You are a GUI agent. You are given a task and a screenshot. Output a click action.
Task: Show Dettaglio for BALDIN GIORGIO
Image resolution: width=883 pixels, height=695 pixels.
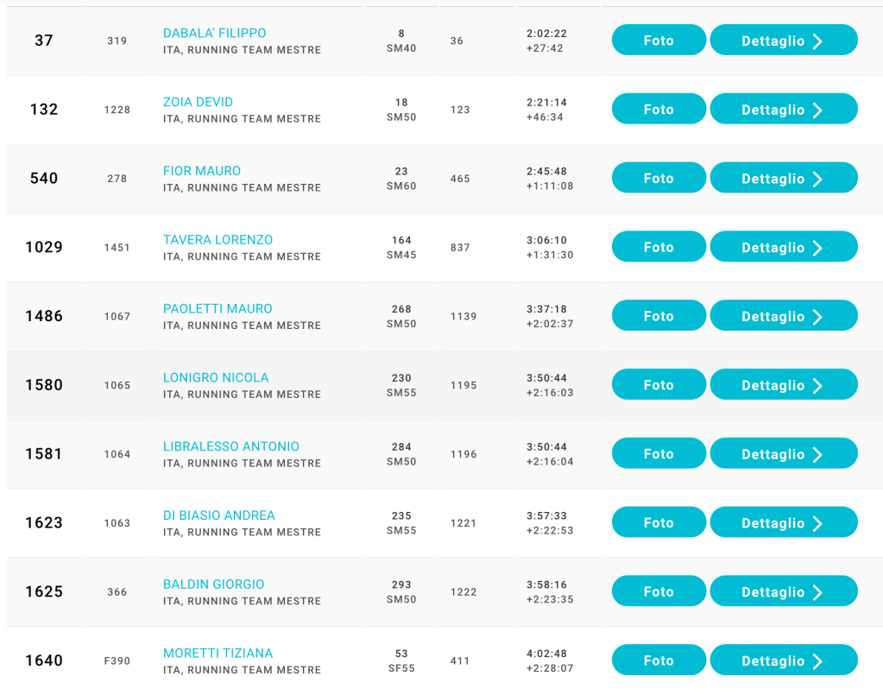coord(783,592)
